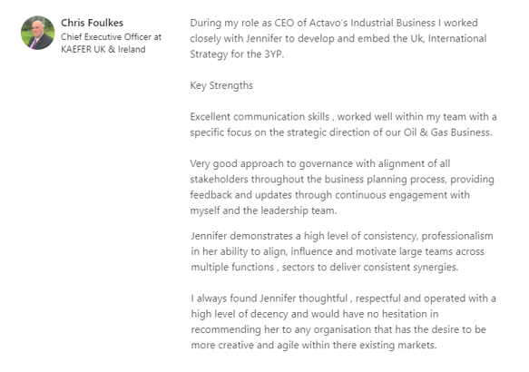This screenshot has height=372, width=529.
Task: Select the Chief Executive Officer headline text
Action: tap(111, 37)
